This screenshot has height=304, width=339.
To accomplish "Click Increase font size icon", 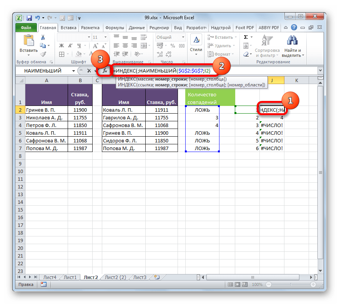I will click(95, 46).
